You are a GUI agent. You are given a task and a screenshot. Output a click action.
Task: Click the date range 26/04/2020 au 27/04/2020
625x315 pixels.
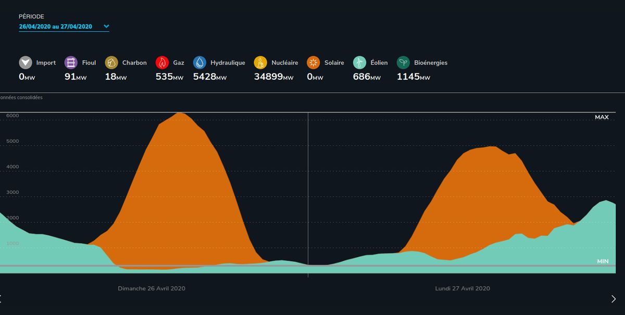coord(55,26)
